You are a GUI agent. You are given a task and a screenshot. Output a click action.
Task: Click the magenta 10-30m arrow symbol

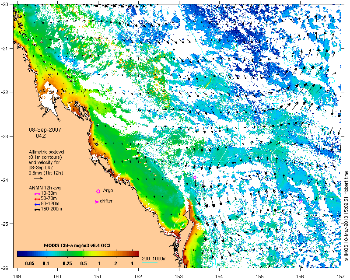point(37,194)
